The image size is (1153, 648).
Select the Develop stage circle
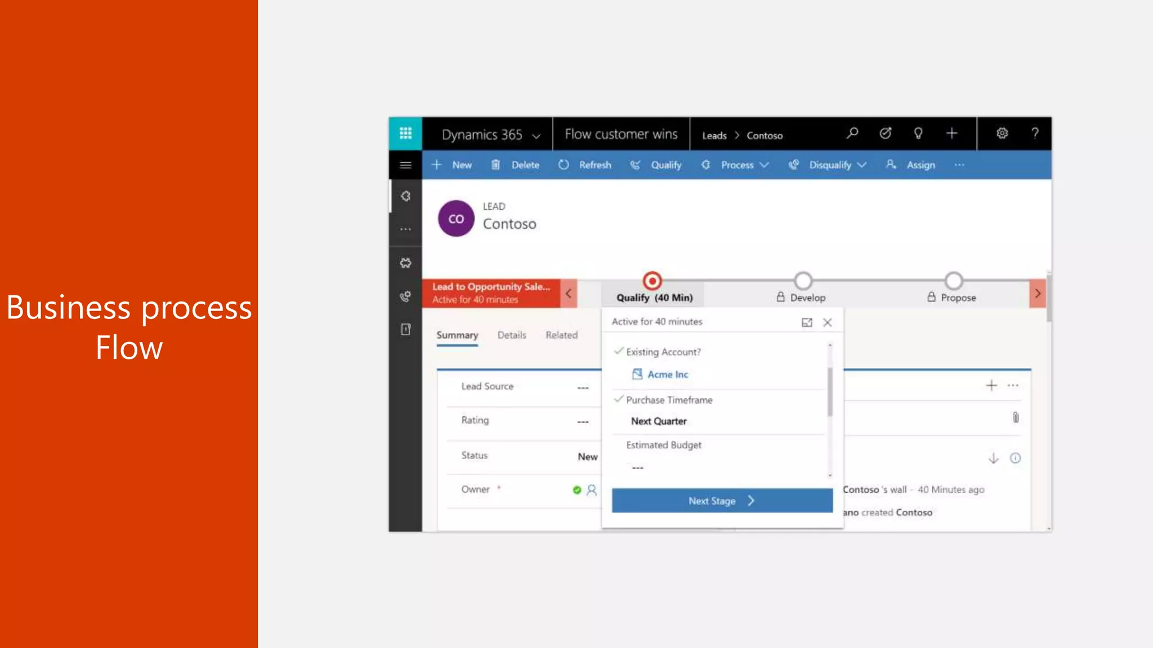point(803,281)
